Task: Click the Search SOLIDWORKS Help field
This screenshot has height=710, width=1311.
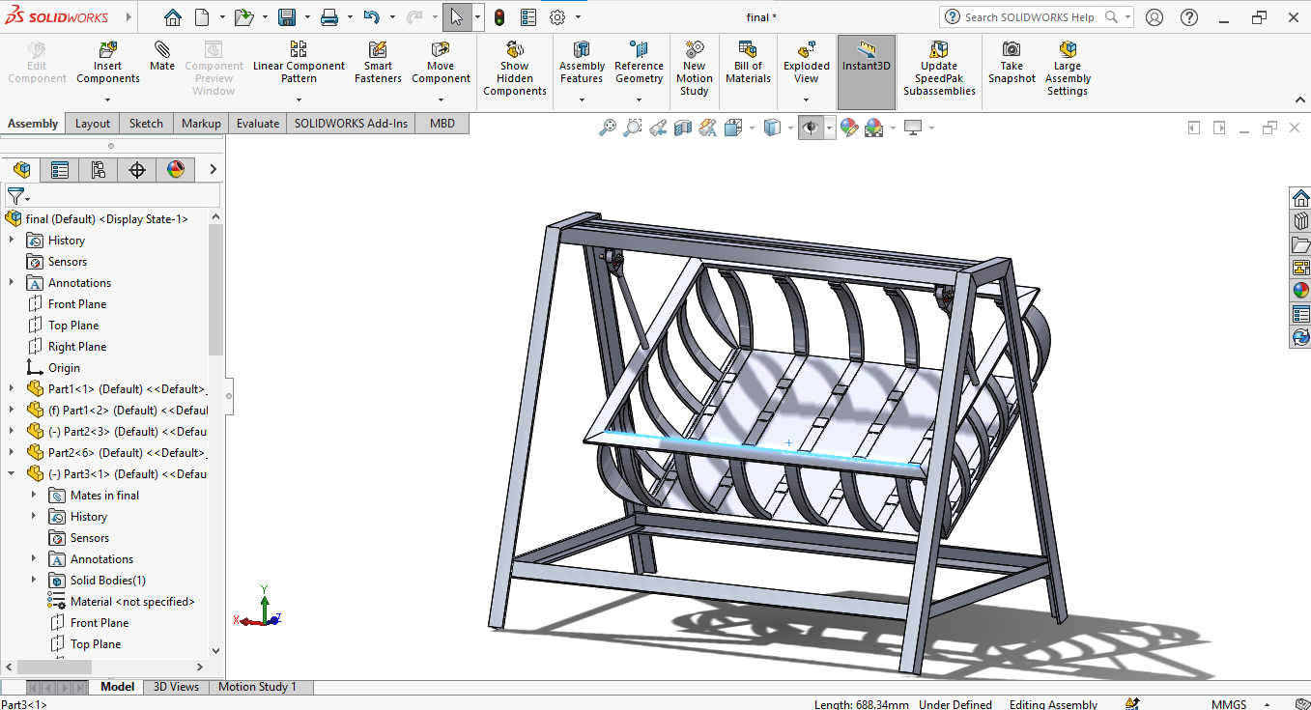Action: tap(1029, 17)
